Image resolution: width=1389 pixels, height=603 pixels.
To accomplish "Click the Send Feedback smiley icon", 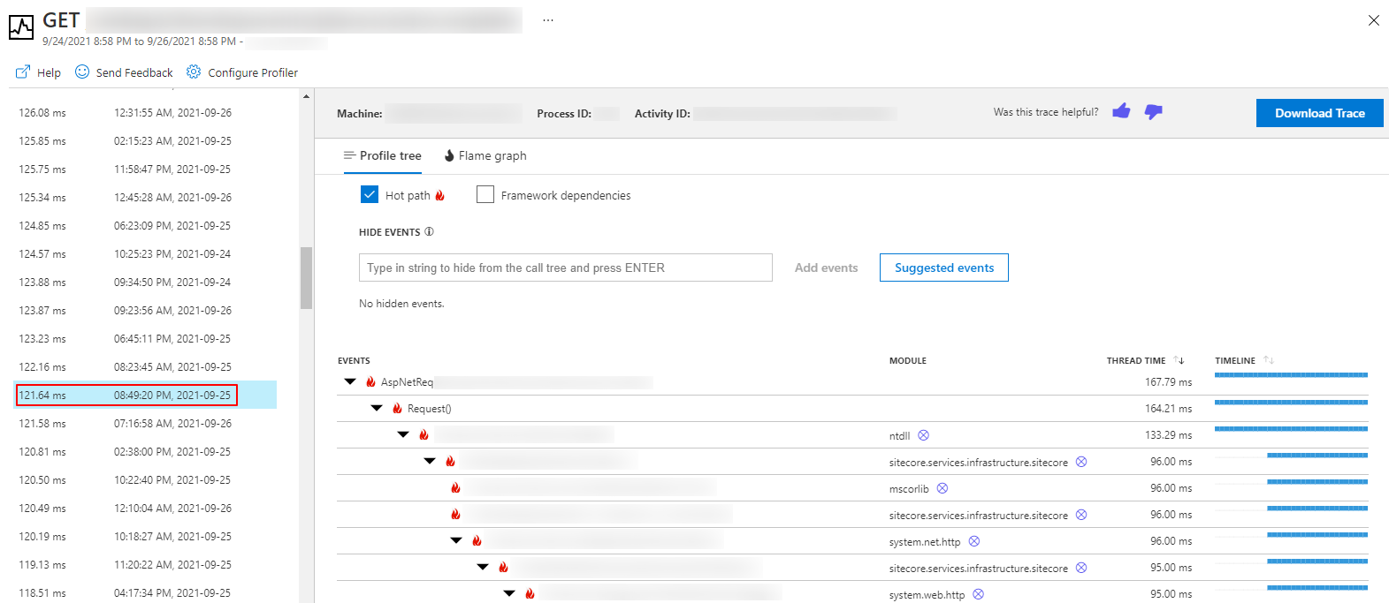I will coord(82,72).
